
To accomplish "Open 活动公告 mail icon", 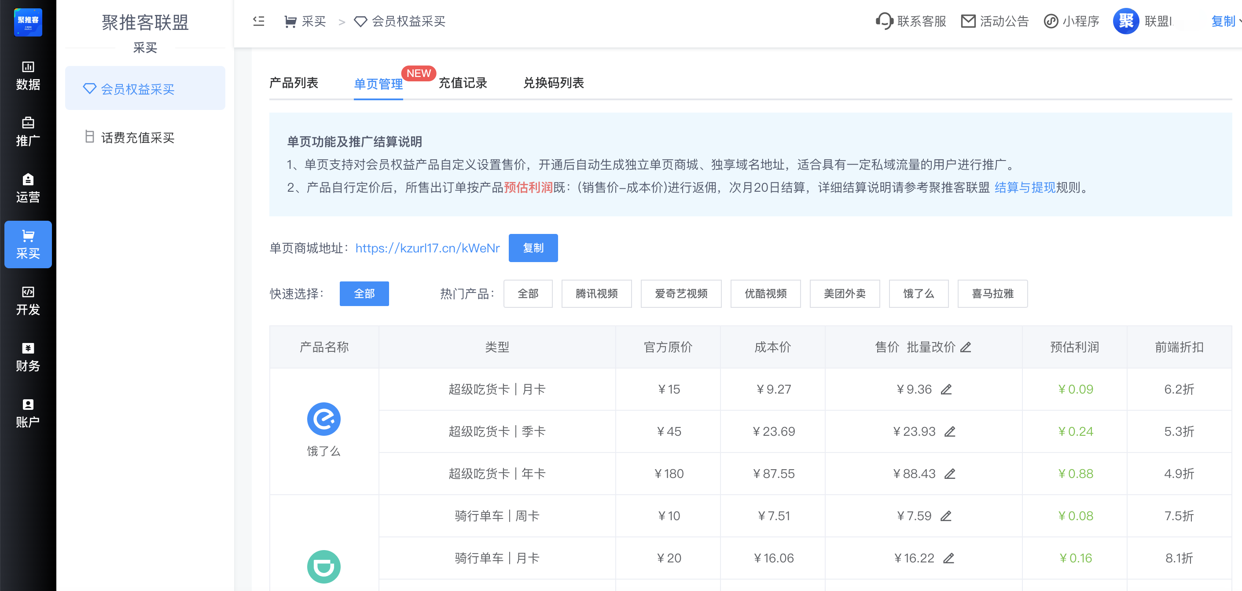I will (968, 21).
